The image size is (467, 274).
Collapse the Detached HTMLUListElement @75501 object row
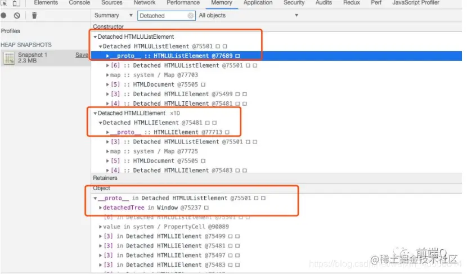[100, 47]
